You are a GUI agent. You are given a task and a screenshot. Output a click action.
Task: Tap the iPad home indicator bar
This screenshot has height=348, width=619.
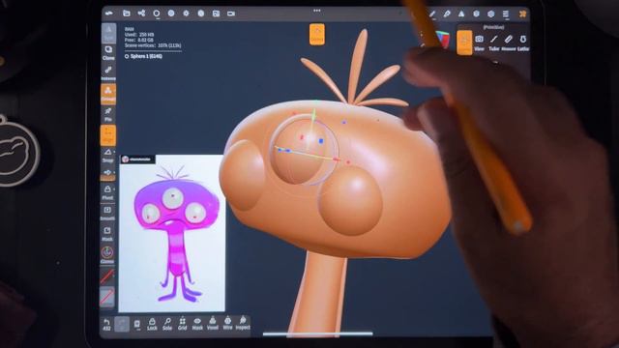coord(318,333)
